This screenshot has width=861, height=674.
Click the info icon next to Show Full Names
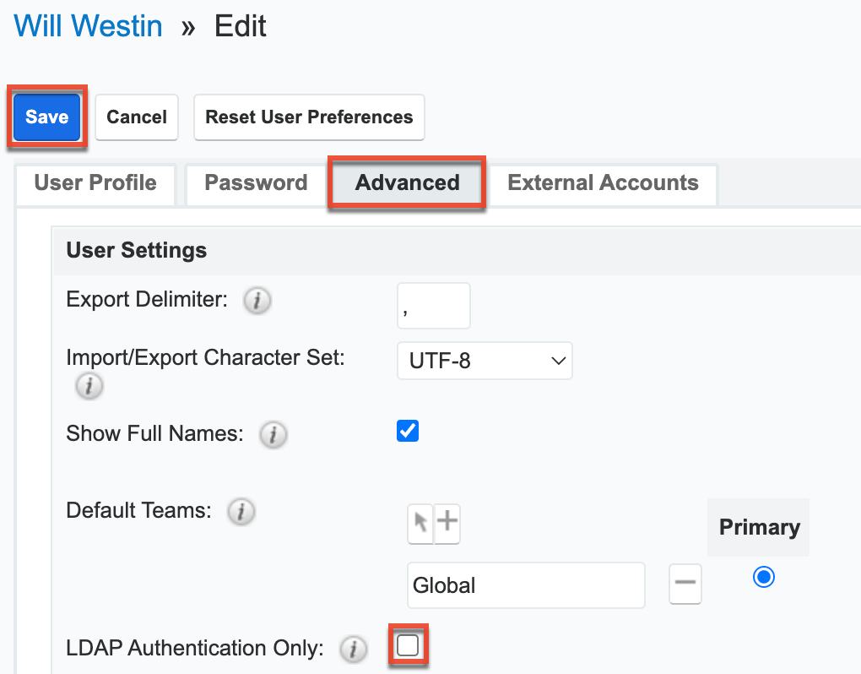coord(273,434)
